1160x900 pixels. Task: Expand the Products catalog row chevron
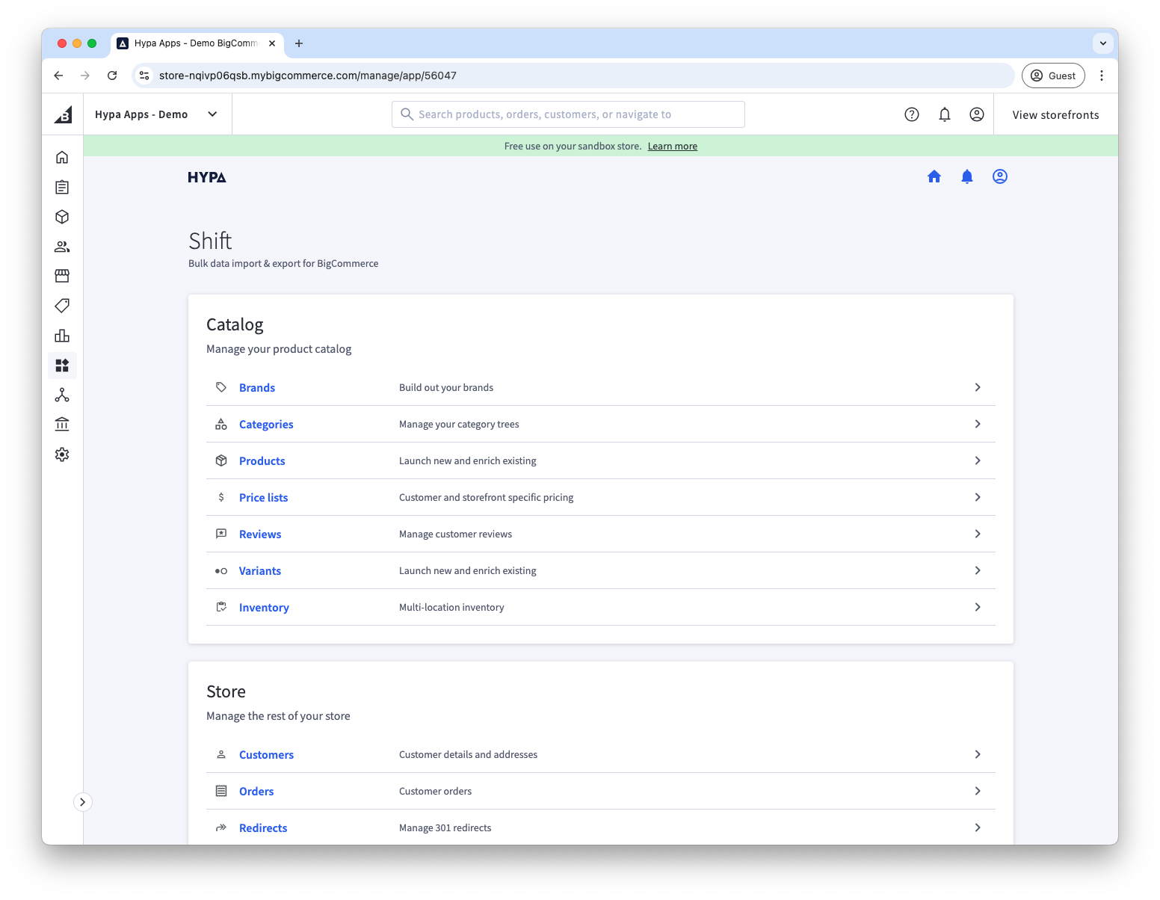pyautogui.click(x=977, y=460)
